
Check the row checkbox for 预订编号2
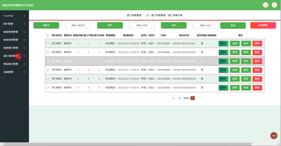click(48, 52)
